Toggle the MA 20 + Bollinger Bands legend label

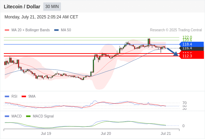click(x=31, y=30)
